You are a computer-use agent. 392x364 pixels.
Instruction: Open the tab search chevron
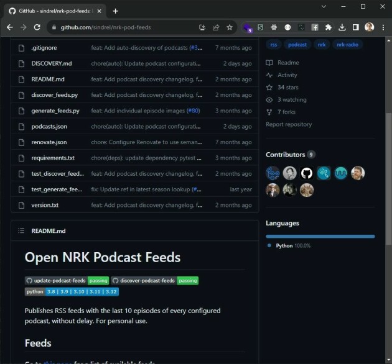coord(324,6)
